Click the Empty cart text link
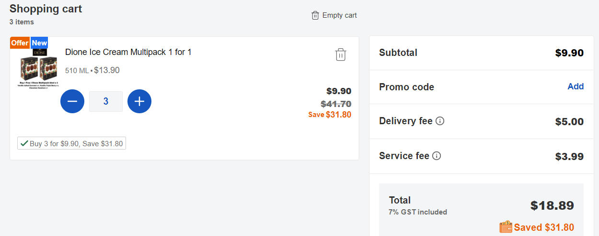Viewport: 599px width, 236px height. [339, 15]
